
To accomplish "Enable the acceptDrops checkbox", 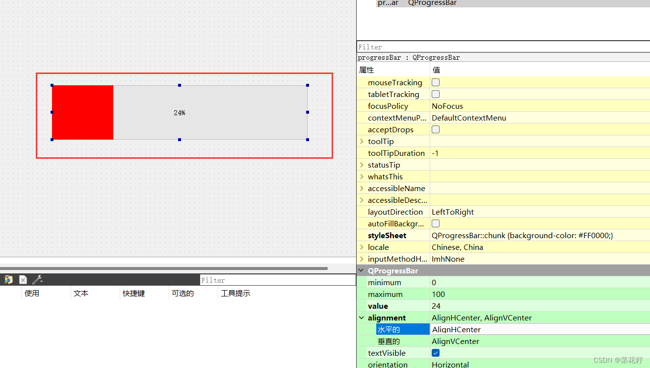I will pyautogui.click(x=436, y=129).
